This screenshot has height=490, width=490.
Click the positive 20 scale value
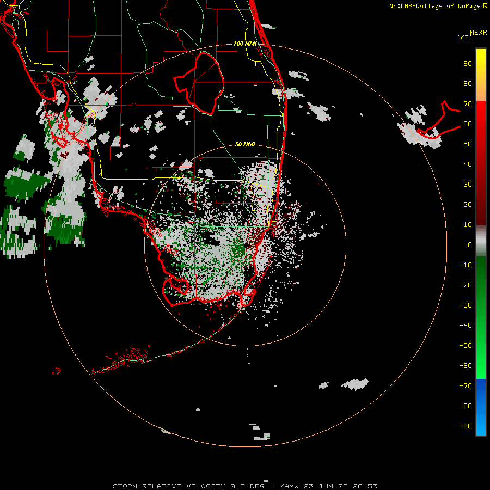point(468,205)
